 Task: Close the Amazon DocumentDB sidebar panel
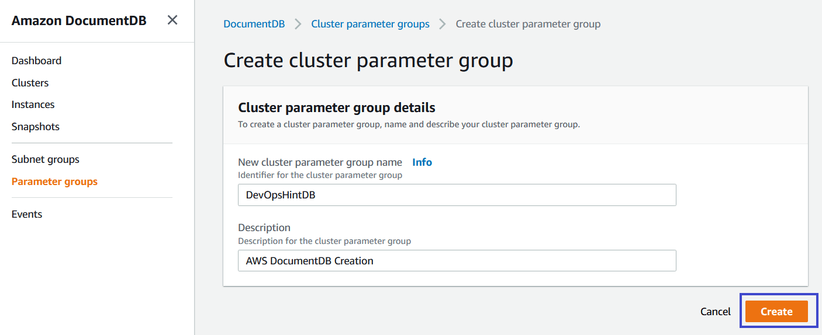point(172,20)
